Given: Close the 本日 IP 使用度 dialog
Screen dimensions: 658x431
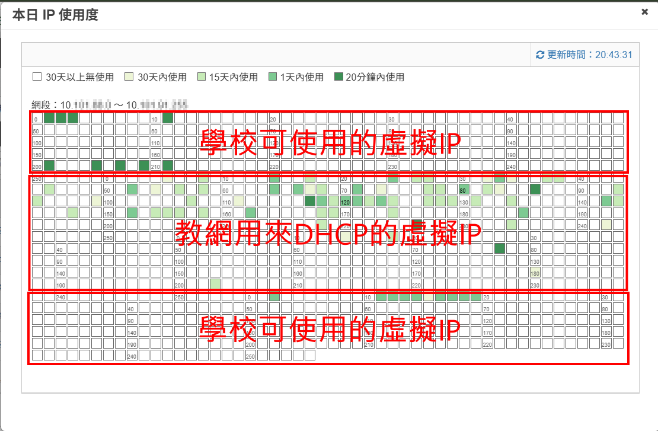Looking at the screenshot, I should [x=644, y=12].
